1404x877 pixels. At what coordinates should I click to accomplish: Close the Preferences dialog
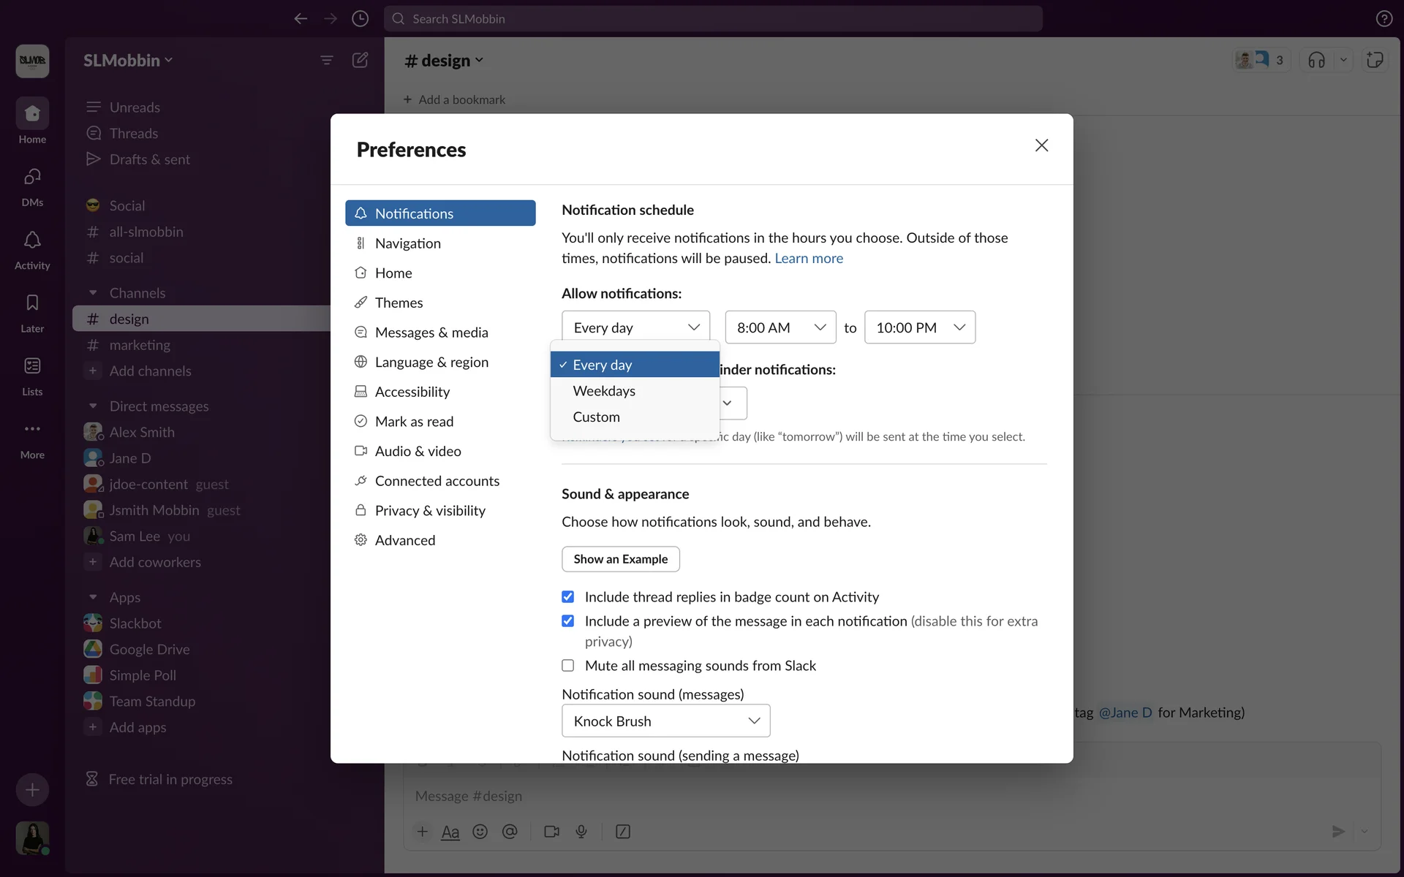click(1041, 145)
